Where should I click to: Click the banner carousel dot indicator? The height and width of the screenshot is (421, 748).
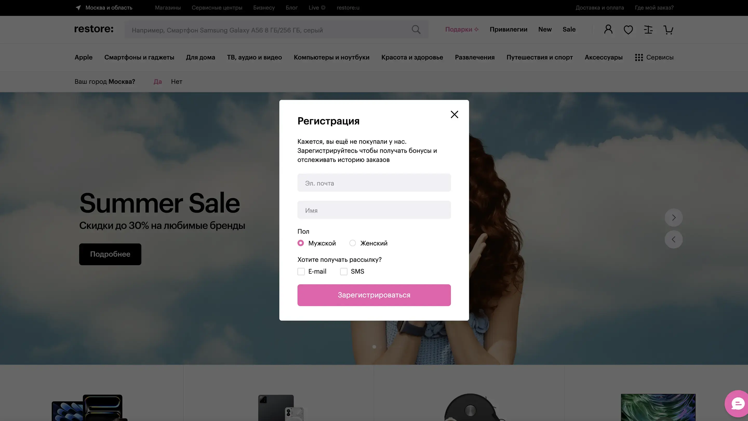click(374, 347)
